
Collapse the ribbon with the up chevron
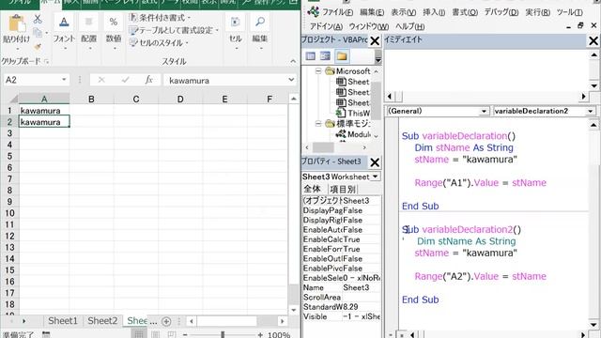point(293,61)
